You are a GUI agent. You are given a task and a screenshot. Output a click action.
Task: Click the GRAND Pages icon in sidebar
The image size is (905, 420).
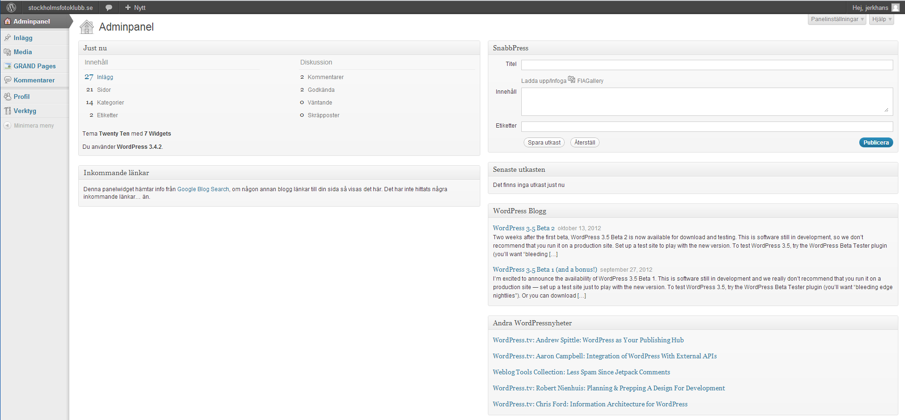click(x=8, y=66)
